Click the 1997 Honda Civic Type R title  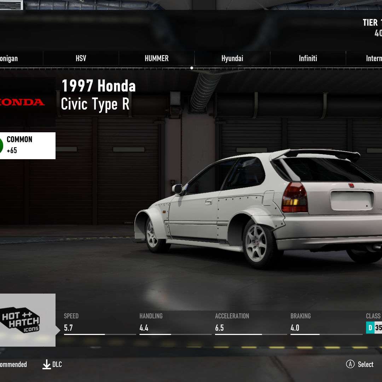tap(98, 95)
